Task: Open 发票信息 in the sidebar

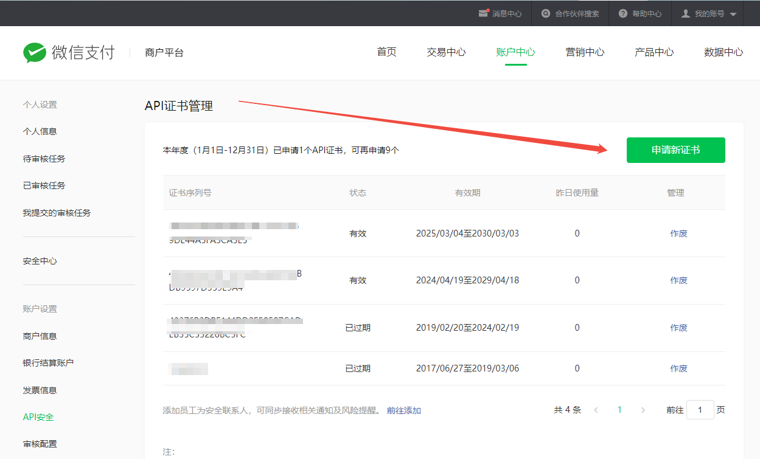Action: pos(40,390)
